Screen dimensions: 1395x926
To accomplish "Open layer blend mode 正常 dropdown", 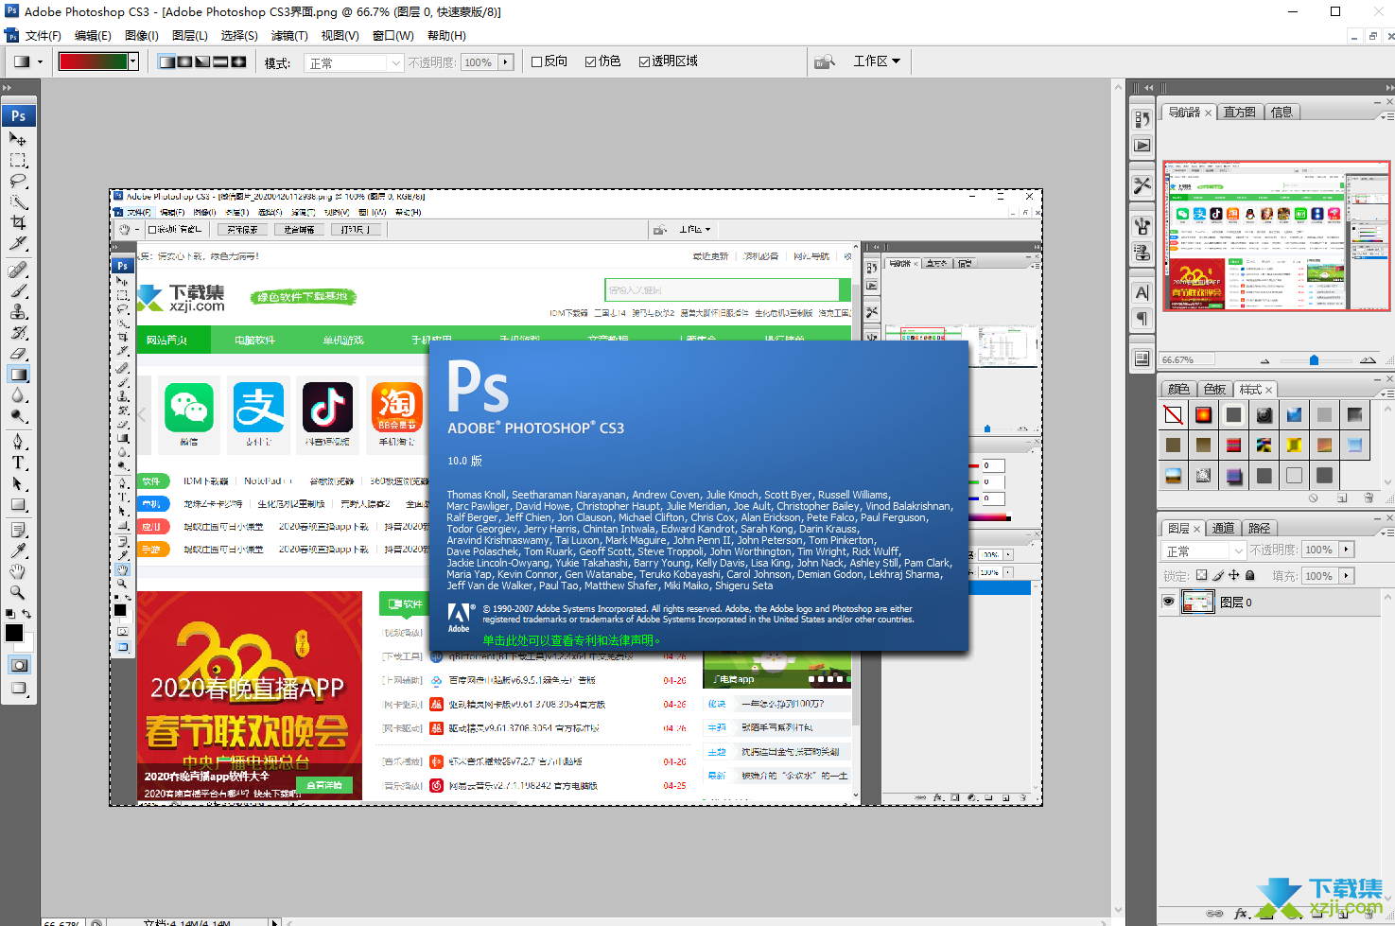I will (1205, 550).
